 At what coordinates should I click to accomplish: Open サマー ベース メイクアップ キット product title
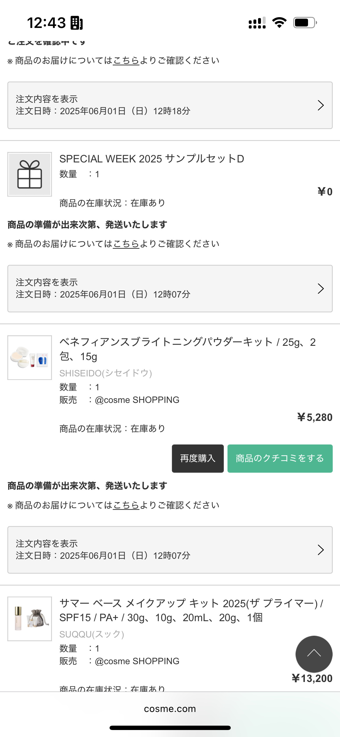pos(191,610)
